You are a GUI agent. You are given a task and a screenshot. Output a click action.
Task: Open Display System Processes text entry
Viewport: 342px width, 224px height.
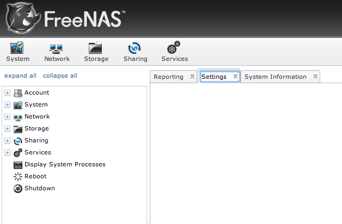pyautogui.click(x=65, y=164)
